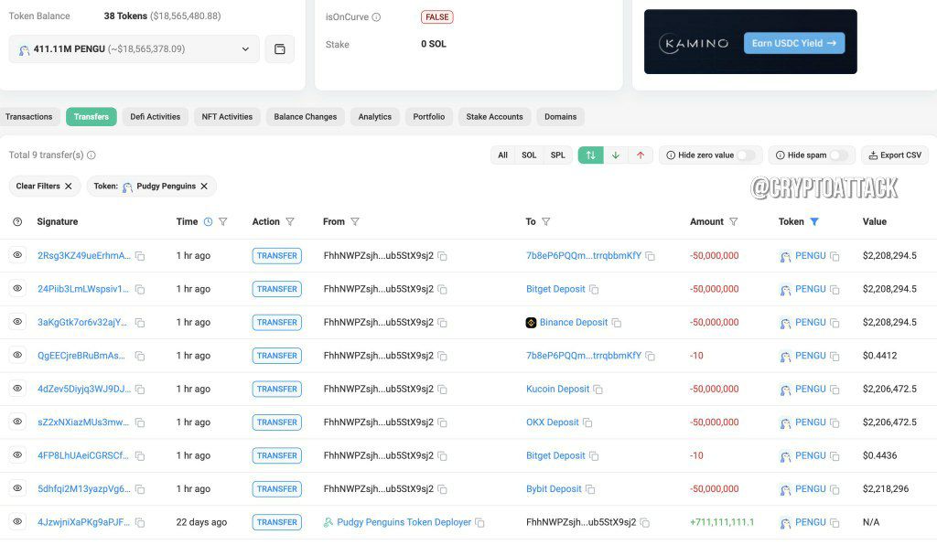The height and width of the screenshot is (545, 937).
Task: Switch to Balance Changes tab
Action: click(x=306, y=117)
